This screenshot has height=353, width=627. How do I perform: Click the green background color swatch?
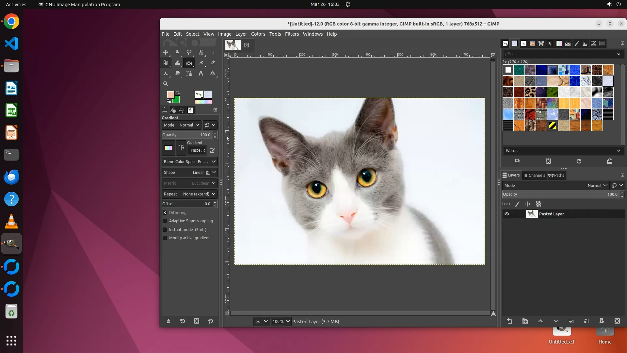pos(177,100)
